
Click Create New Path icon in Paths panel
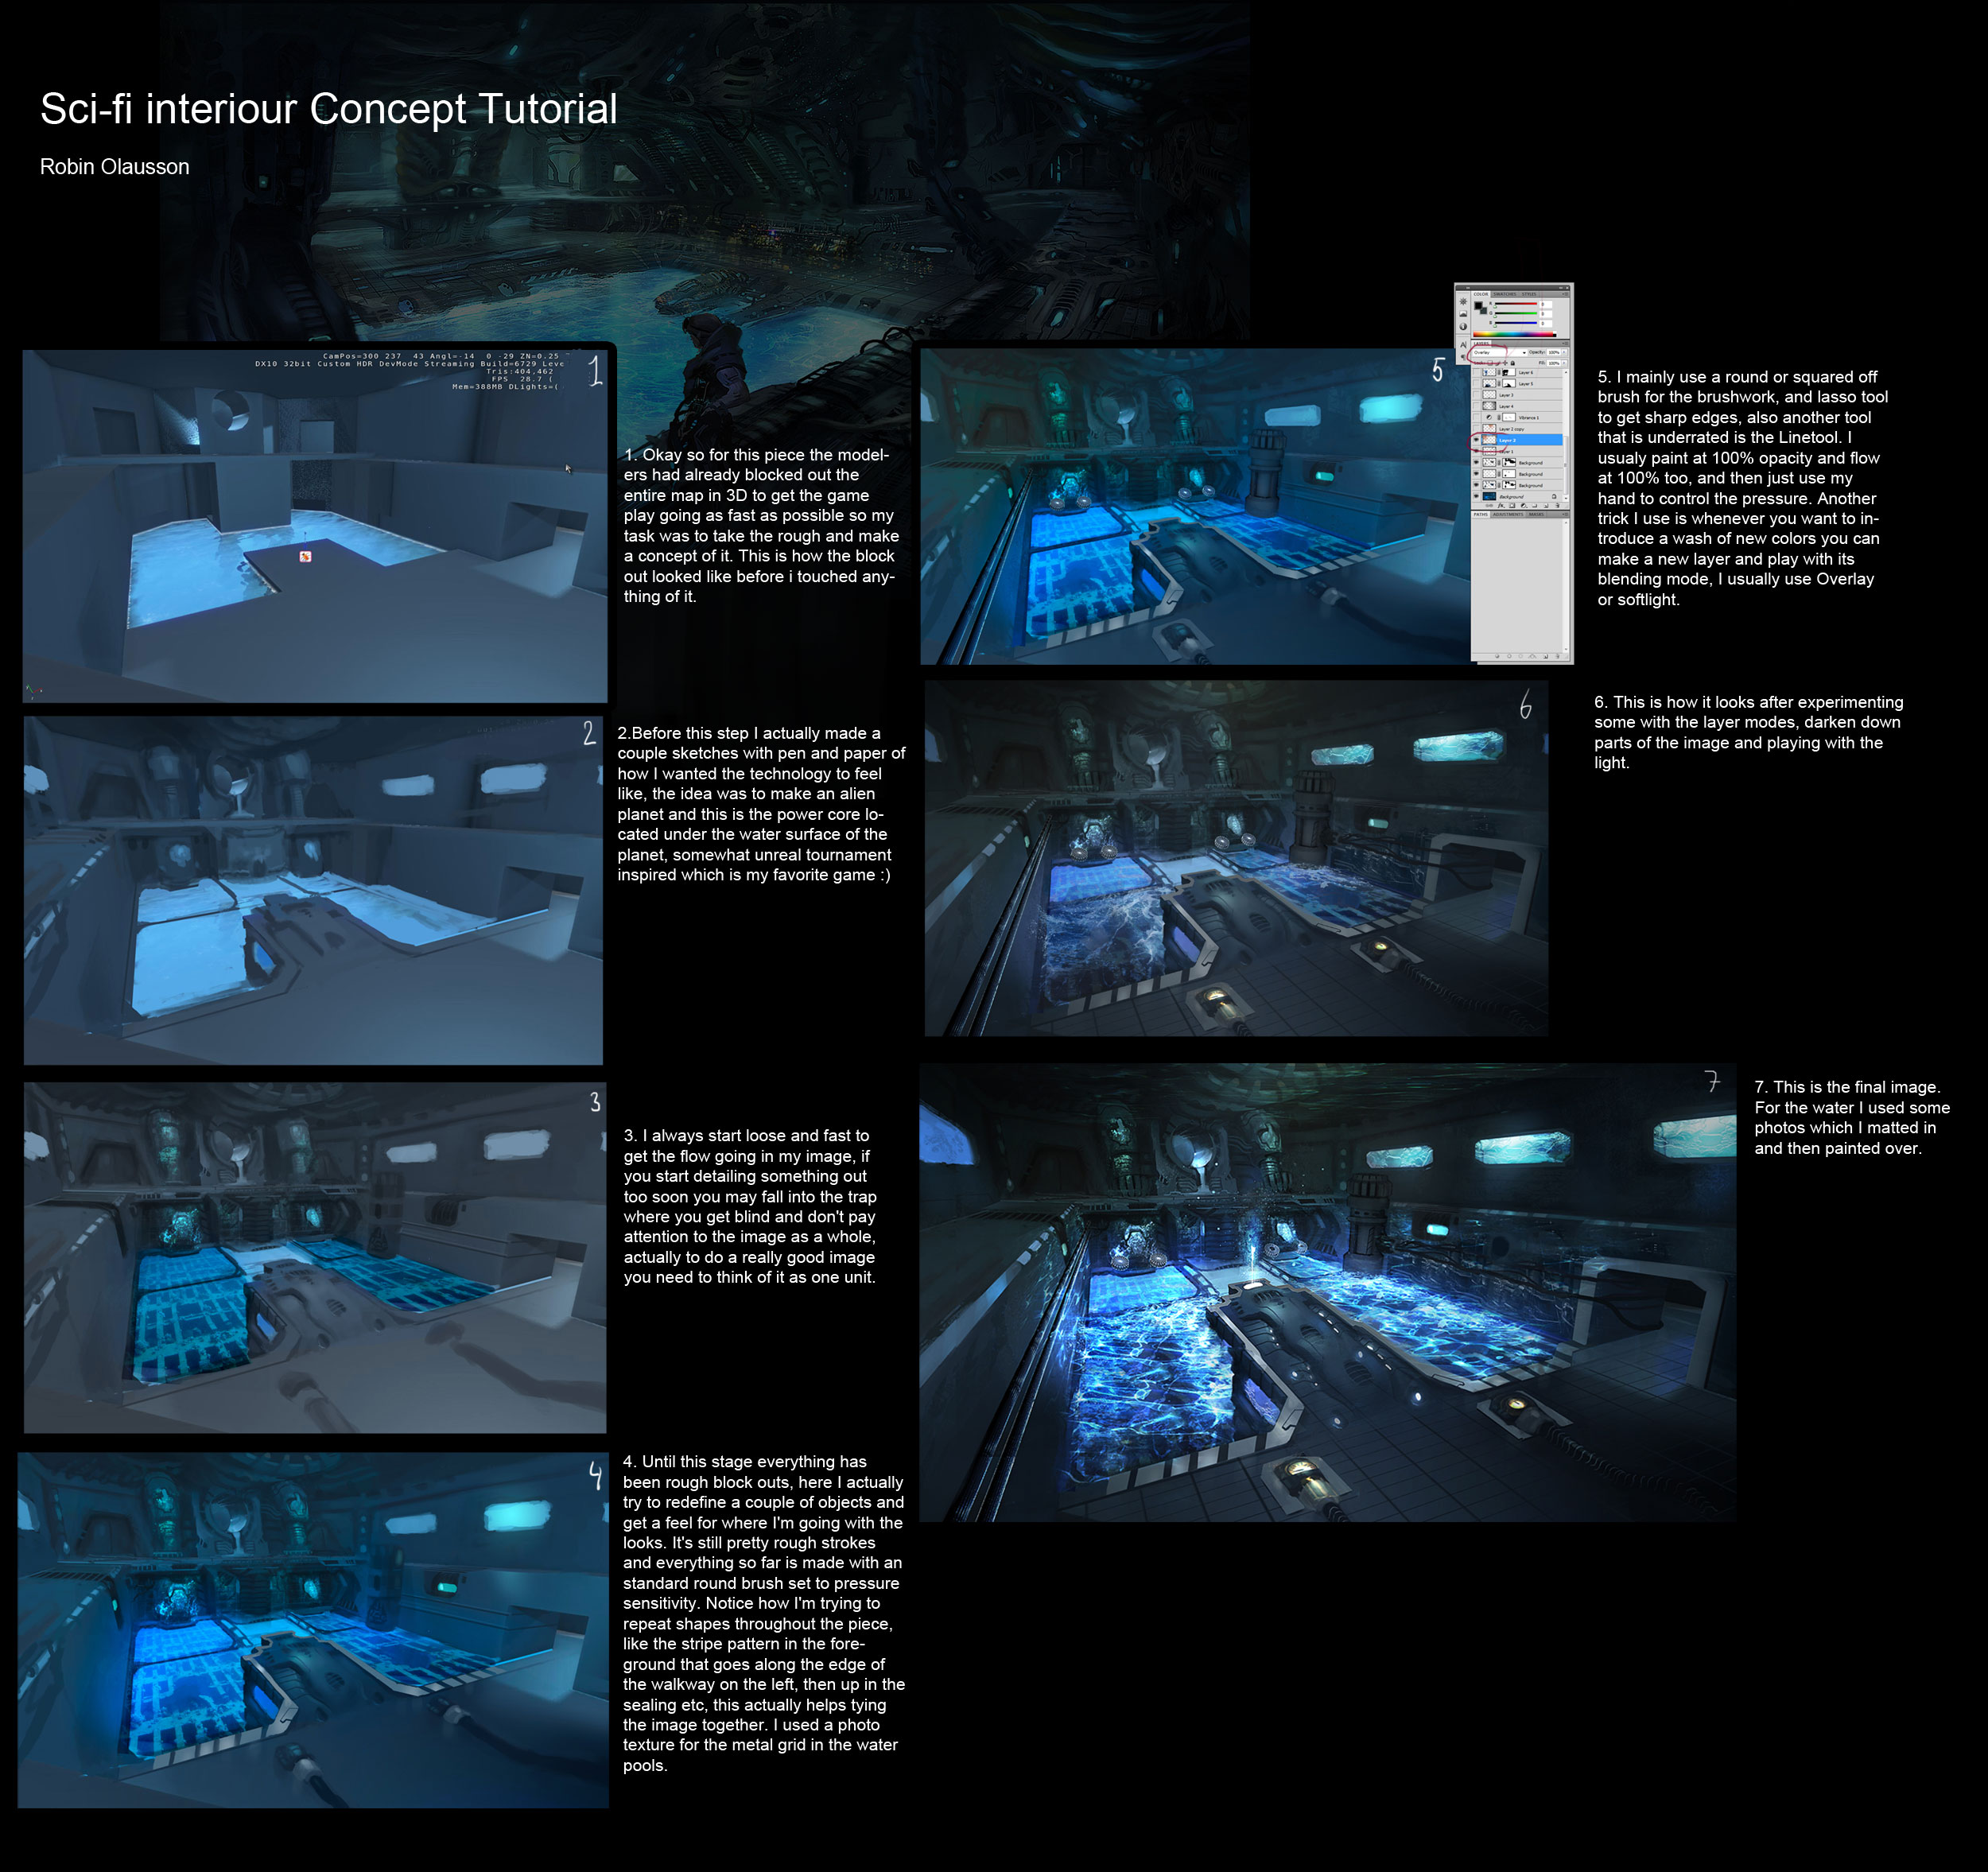(x=1546, y=657)
